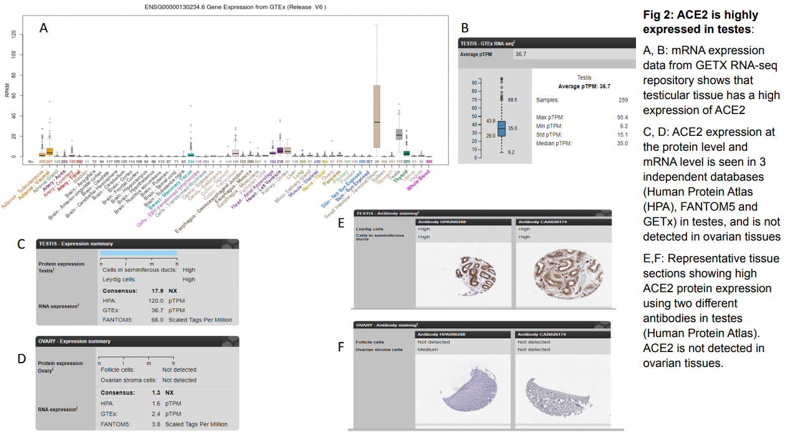790x438 pixels.
Task: Click info icon beside TESTIS - GTEx RNA-seq title
Action: tap(514, 42)
